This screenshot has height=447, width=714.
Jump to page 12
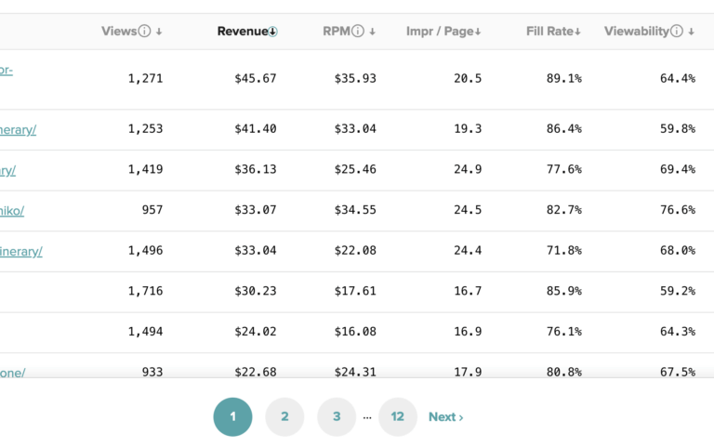coord(398,416)
